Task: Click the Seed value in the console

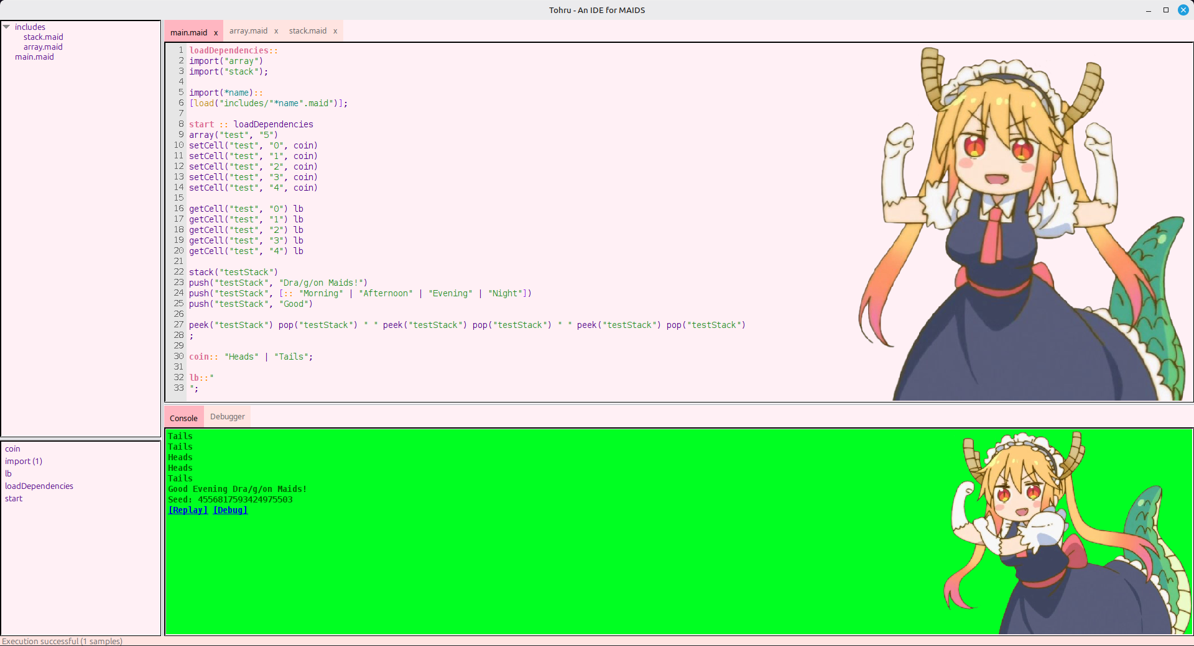Action: (x=245, y=499)
